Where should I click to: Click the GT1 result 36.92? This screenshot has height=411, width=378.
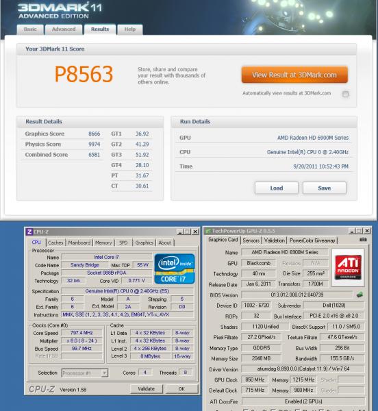(142, 134)
